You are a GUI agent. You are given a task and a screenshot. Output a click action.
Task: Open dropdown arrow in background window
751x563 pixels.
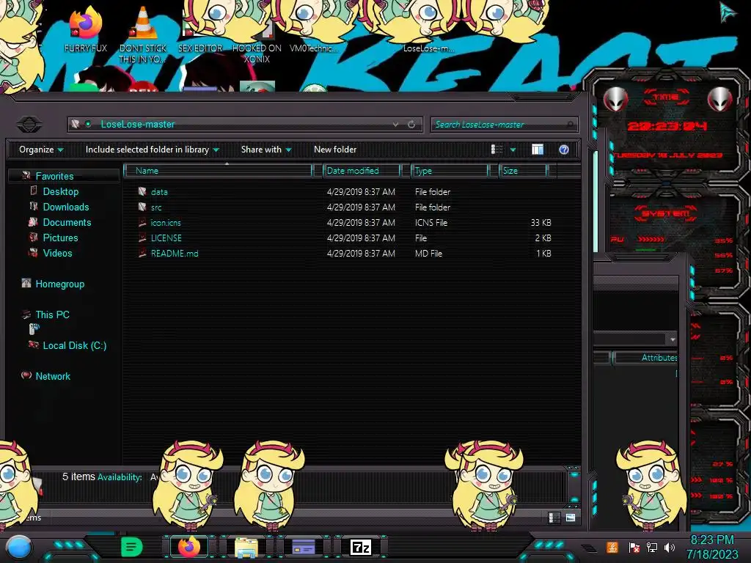pyautogui.click(x=673, y=339)
